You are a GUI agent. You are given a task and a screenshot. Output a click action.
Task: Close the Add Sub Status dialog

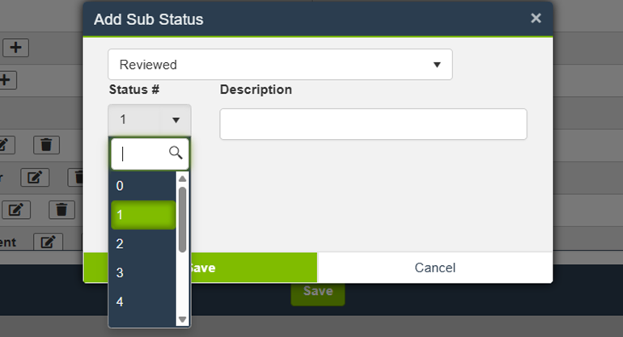[536, 18]
